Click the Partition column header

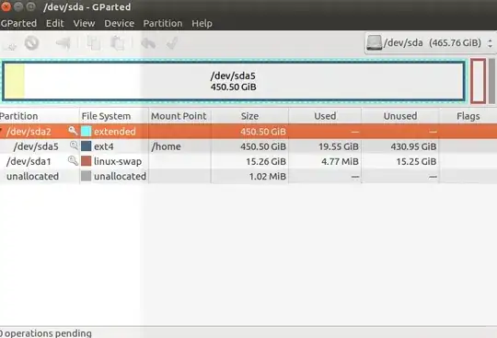tap(40, 116)
